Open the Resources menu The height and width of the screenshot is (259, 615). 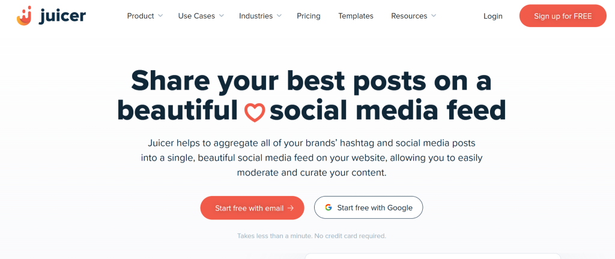point(409,16)
